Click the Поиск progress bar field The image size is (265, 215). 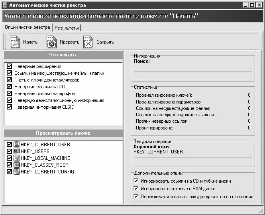[193, 75]
